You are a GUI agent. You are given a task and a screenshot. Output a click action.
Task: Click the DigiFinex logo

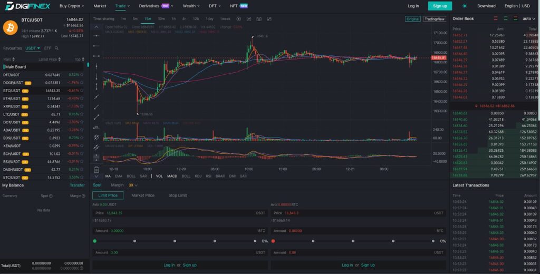click(x=27, y=6)
